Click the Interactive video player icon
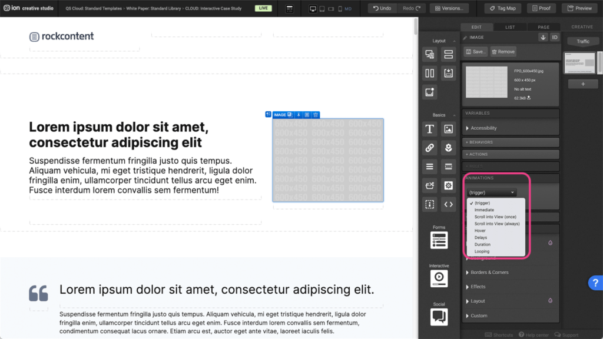603x339 pixels. coord(439,278)
